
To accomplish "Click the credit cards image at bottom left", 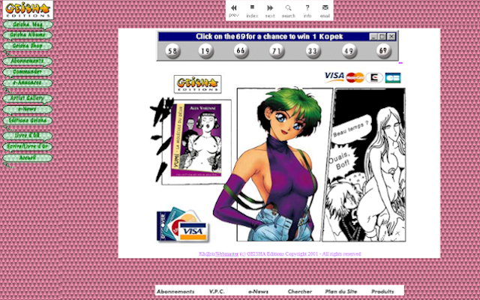I will [181, 226].
